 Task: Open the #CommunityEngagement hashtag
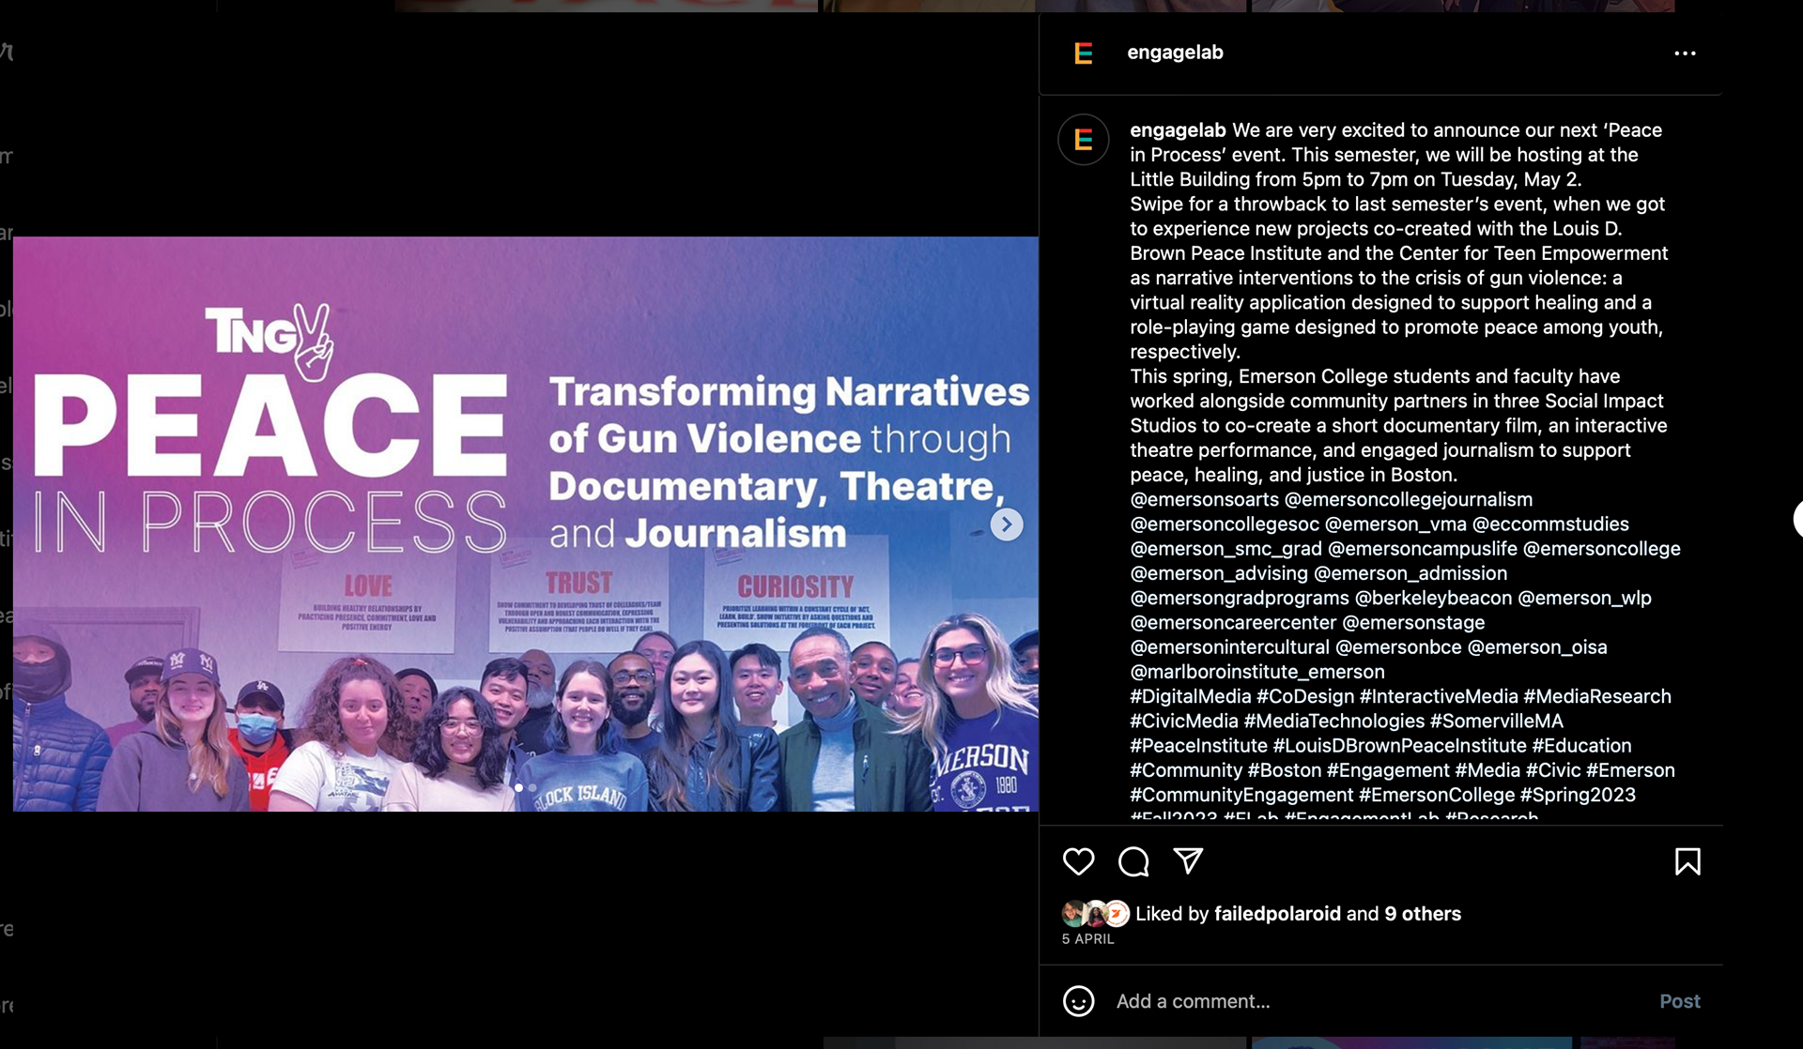1241,795
